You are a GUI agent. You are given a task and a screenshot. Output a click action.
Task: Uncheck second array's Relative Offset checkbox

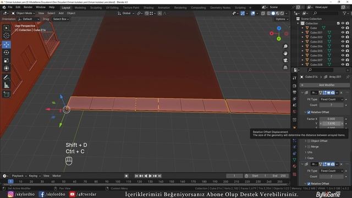coord(309,184)
